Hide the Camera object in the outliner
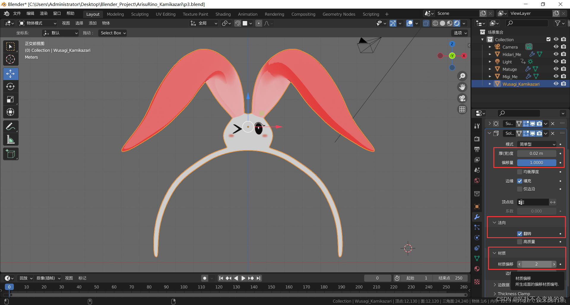Image resolution: width=570 pixels, height=305 pixels. point(556,47)
